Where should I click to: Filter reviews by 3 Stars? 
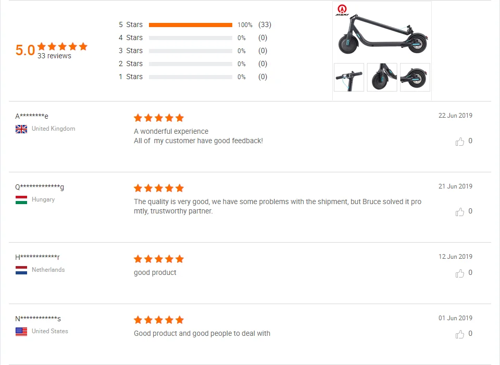pos(131,51)
